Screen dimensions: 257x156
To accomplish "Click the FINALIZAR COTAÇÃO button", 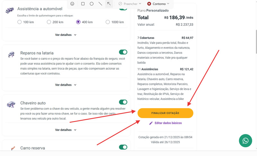I will pyautogui.click(x=165, y=113).
